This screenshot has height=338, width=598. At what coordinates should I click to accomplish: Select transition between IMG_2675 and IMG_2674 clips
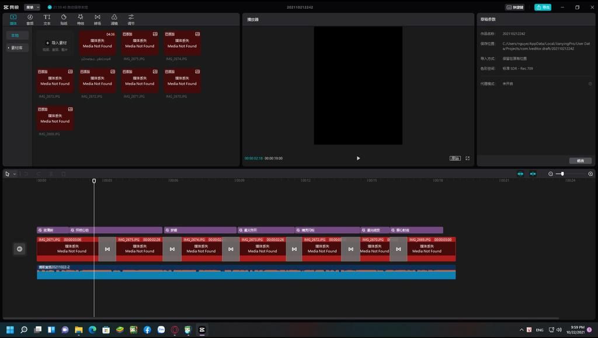[x=172, y=249]
